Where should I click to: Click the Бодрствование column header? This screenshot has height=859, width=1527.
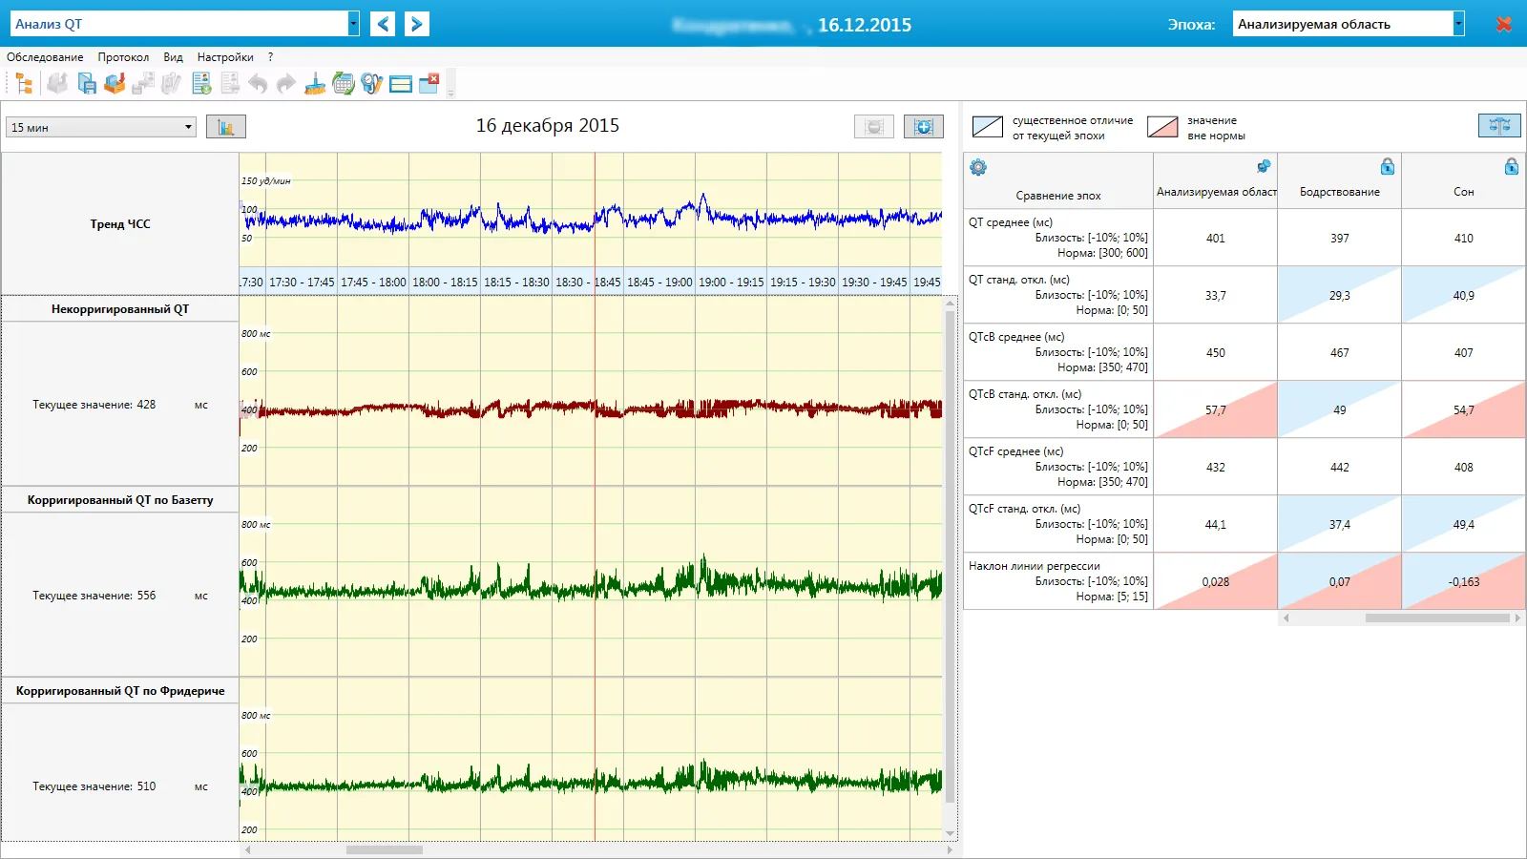[x=1340, y=192]
